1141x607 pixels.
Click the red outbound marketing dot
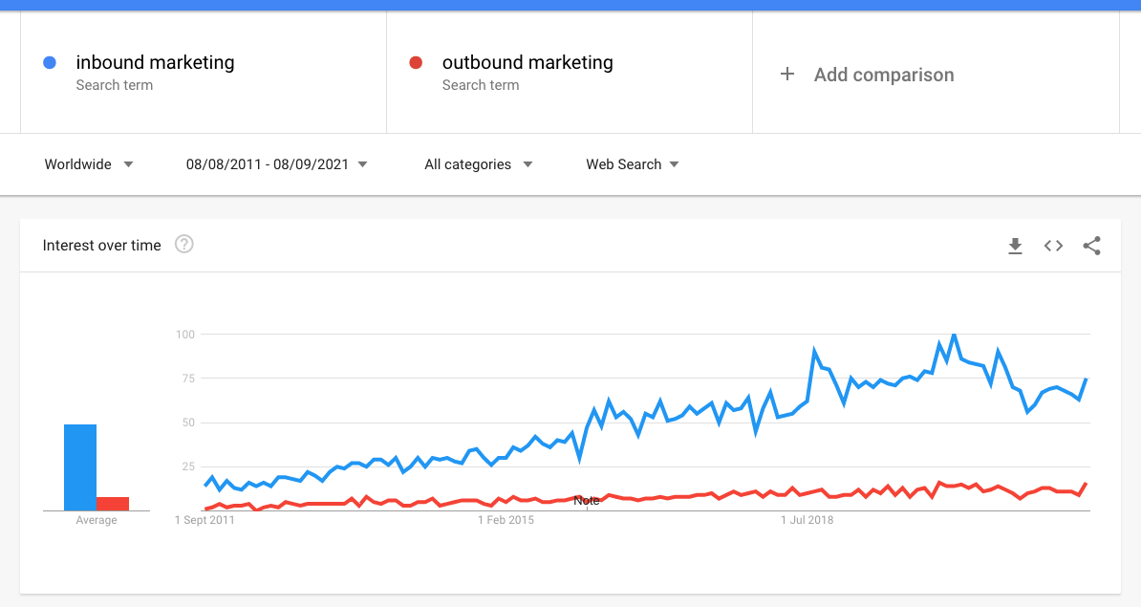pyautogui.click(x=417, y=62)
